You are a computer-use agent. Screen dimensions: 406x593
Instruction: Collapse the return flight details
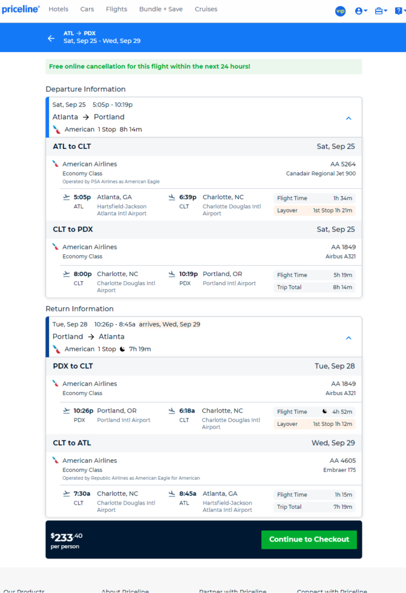coord(348,338)
